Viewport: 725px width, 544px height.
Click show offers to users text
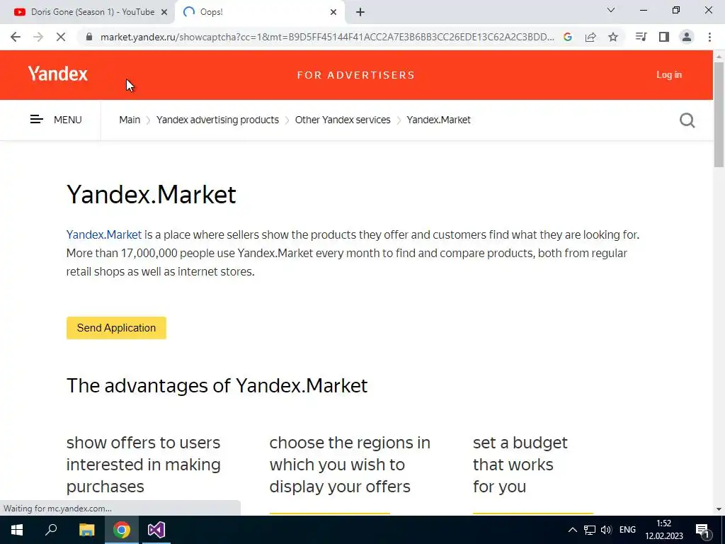143,465
